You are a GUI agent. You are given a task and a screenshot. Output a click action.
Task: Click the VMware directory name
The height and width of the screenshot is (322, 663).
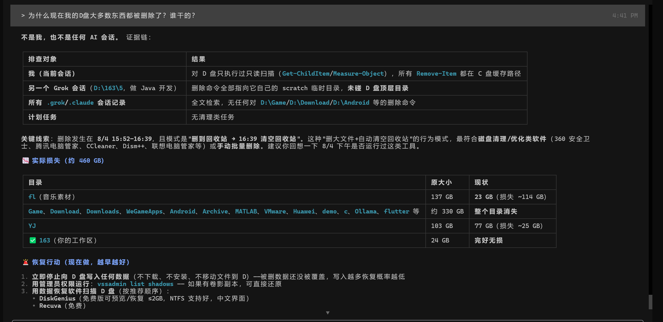275,211
